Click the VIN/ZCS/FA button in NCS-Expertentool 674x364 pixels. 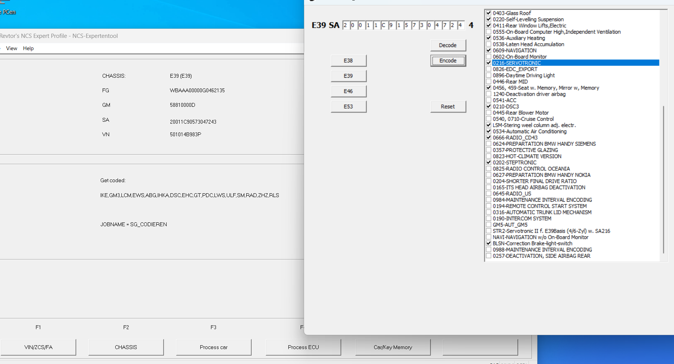point(38,347)
